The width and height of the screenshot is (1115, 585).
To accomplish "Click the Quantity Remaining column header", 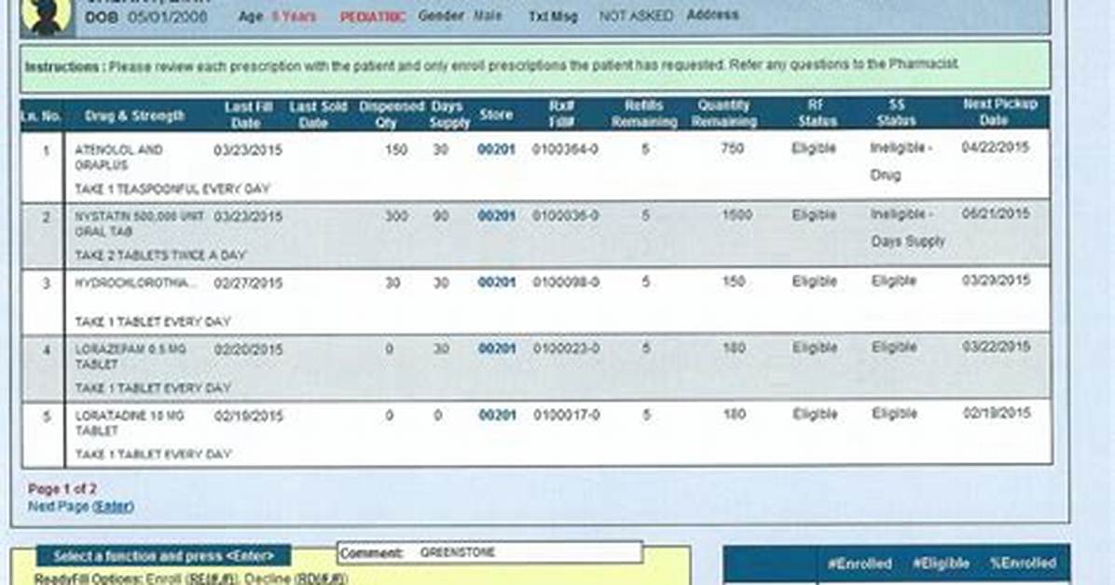I will [x=723, y=114].
